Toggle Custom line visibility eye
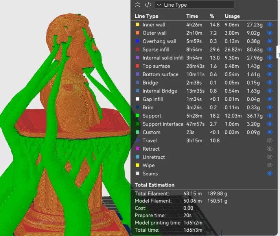The image size is (280, 236). tap(270, 132)
